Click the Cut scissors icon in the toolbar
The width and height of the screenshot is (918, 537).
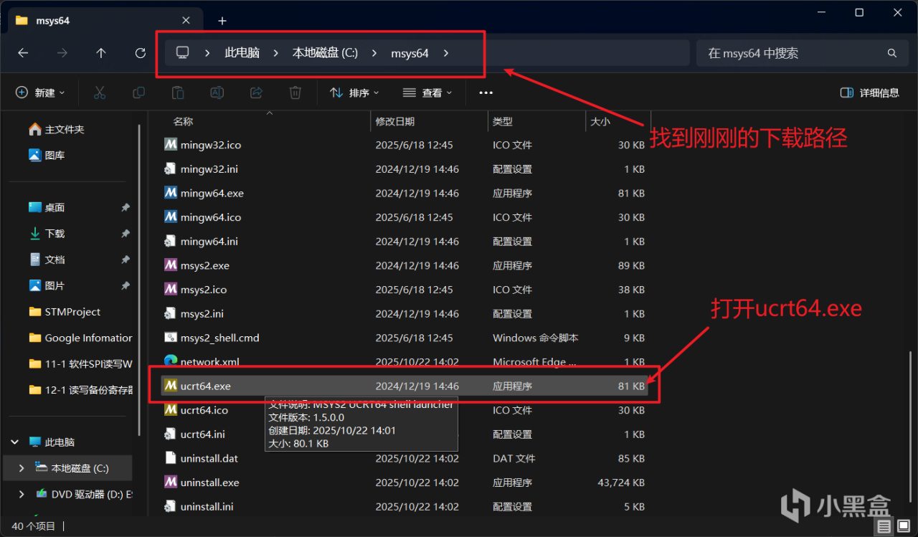100,92
